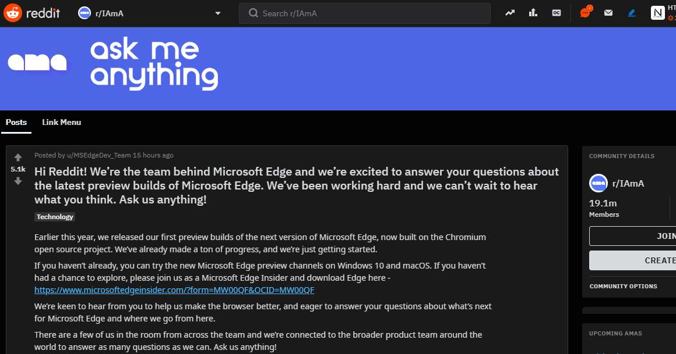Open the Link Menu tab
Viewport: 676px width, 354px height.
point(61,122)
